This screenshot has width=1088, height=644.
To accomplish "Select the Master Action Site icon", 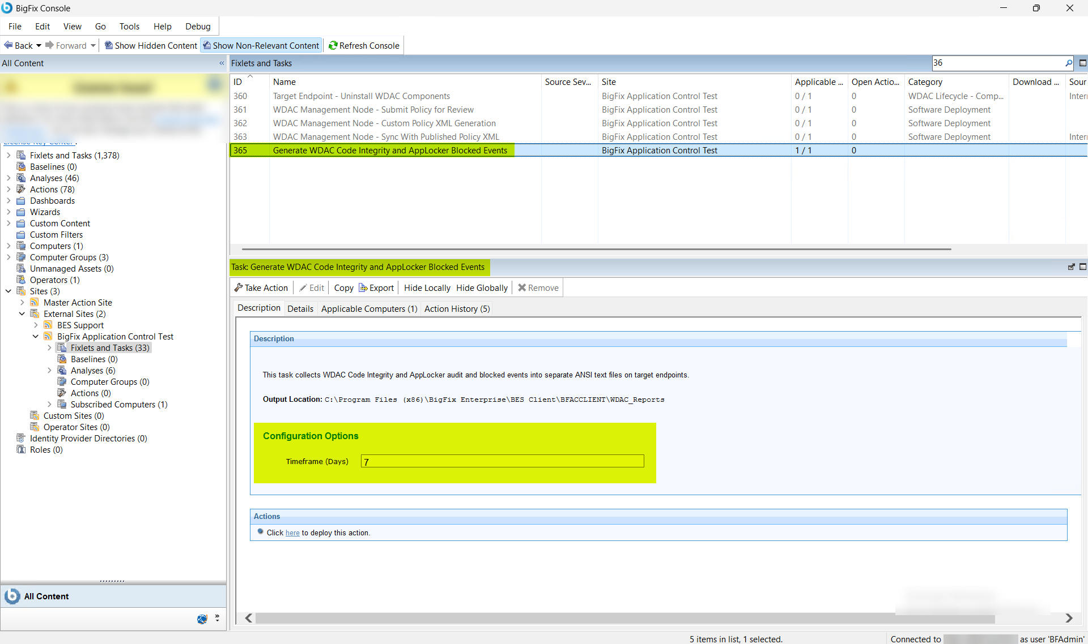I will (x=35, y=302).
